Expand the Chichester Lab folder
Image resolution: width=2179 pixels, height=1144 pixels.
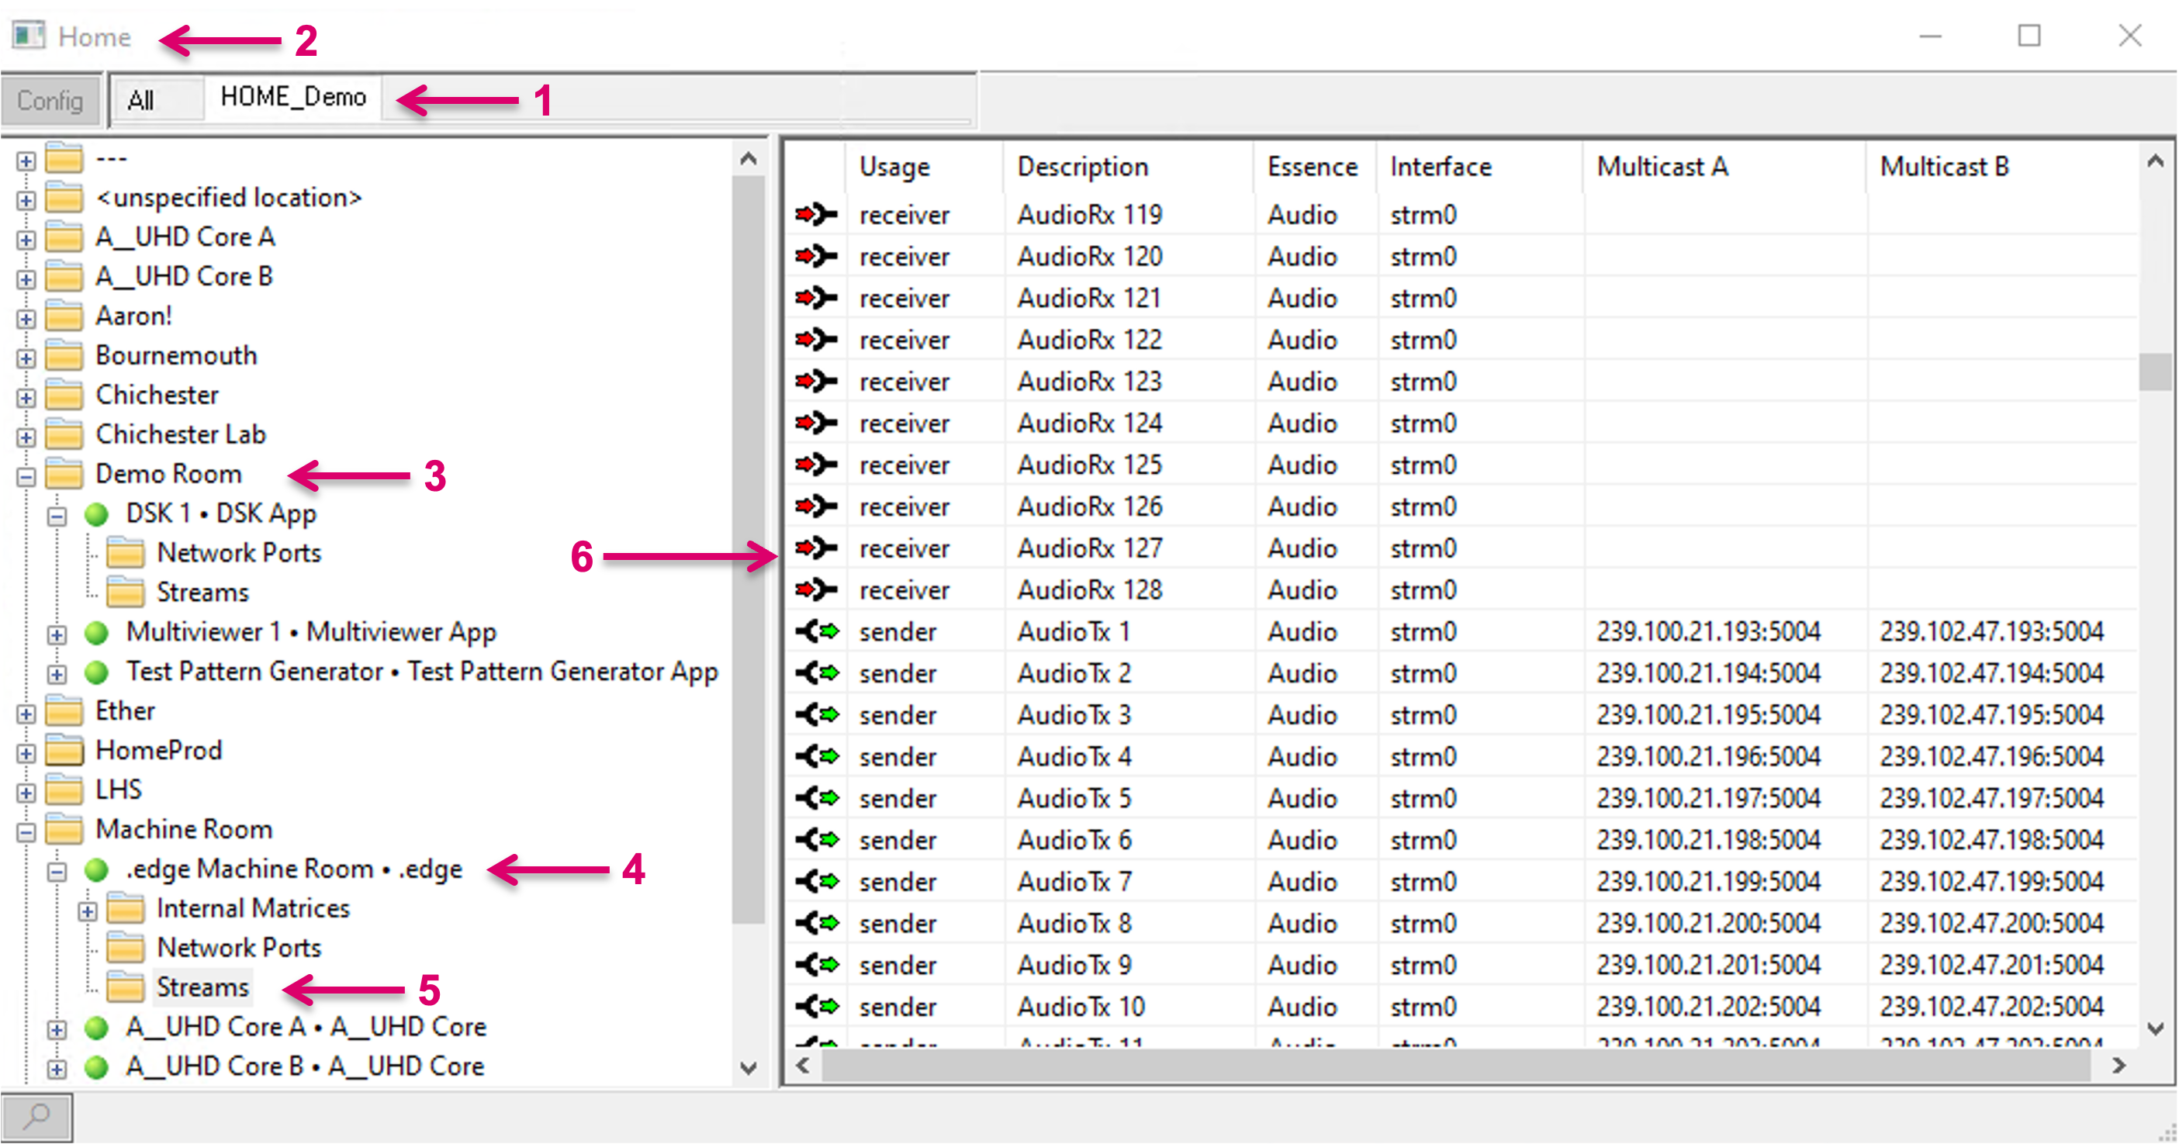26,437
